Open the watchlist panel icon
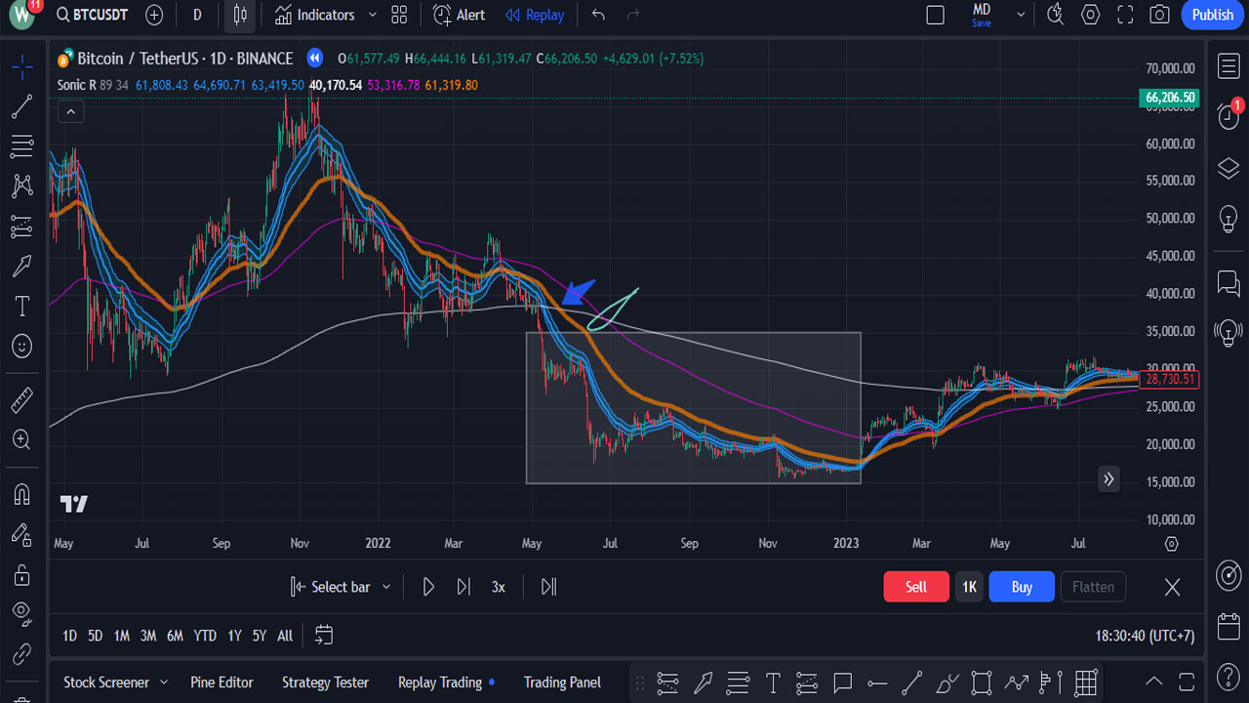 [1229, 66]
